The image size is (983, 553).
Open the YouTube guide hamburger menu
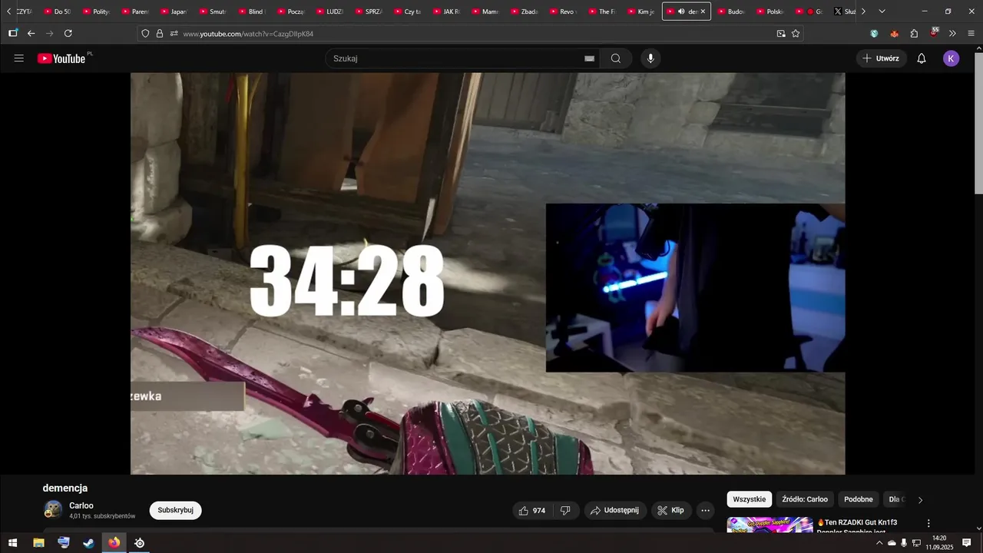tap(19, 58)
